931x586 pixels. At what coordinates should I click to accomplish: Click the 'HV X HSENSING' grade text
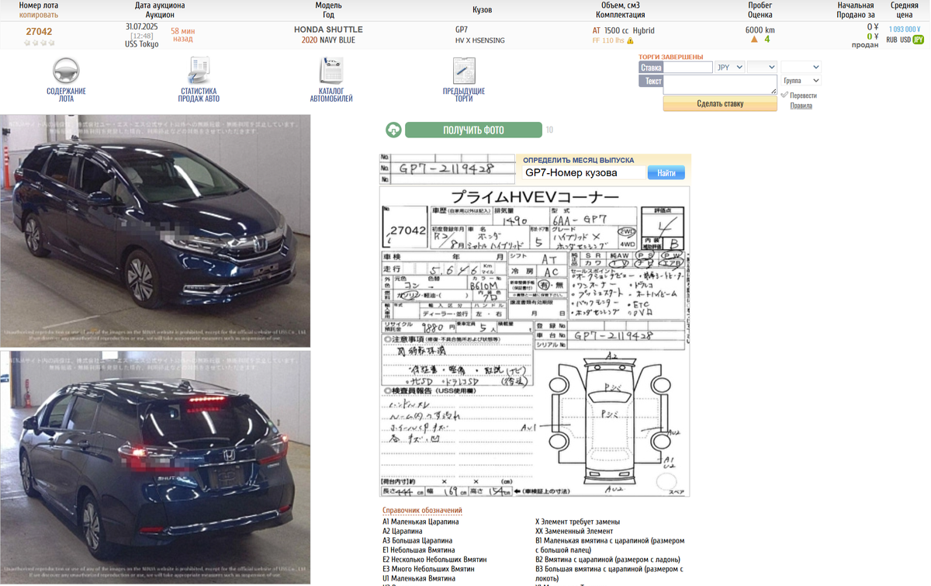[x=479, y=40]
